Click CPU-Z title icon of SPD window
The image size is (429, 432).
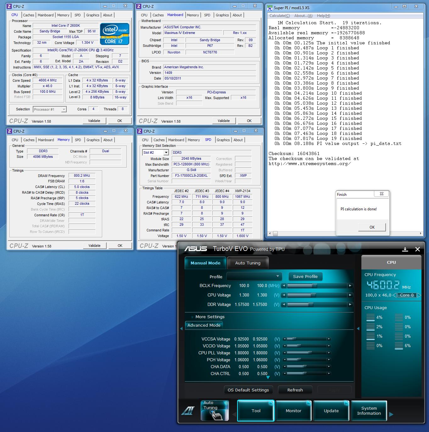(140, 131)
